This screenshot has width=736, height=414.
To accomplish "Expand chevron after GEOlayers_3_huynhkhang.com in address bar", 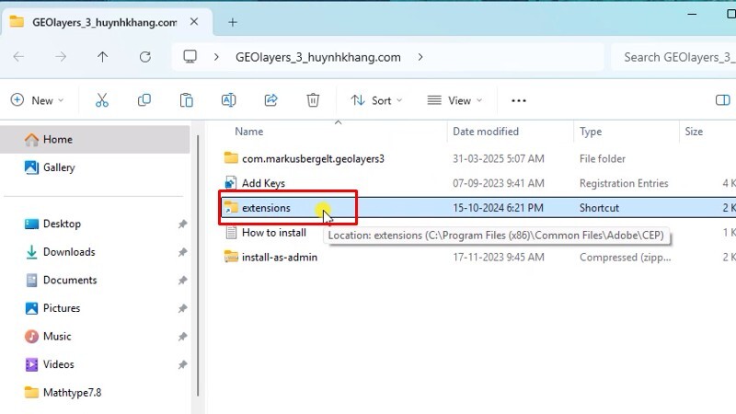I will [420, 57].
